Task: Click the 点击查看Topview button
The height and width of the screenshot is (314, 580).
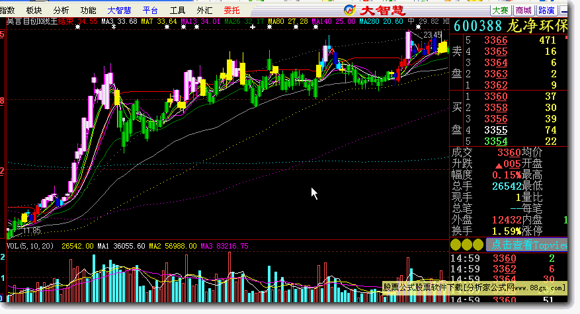Action: [526, 245]
